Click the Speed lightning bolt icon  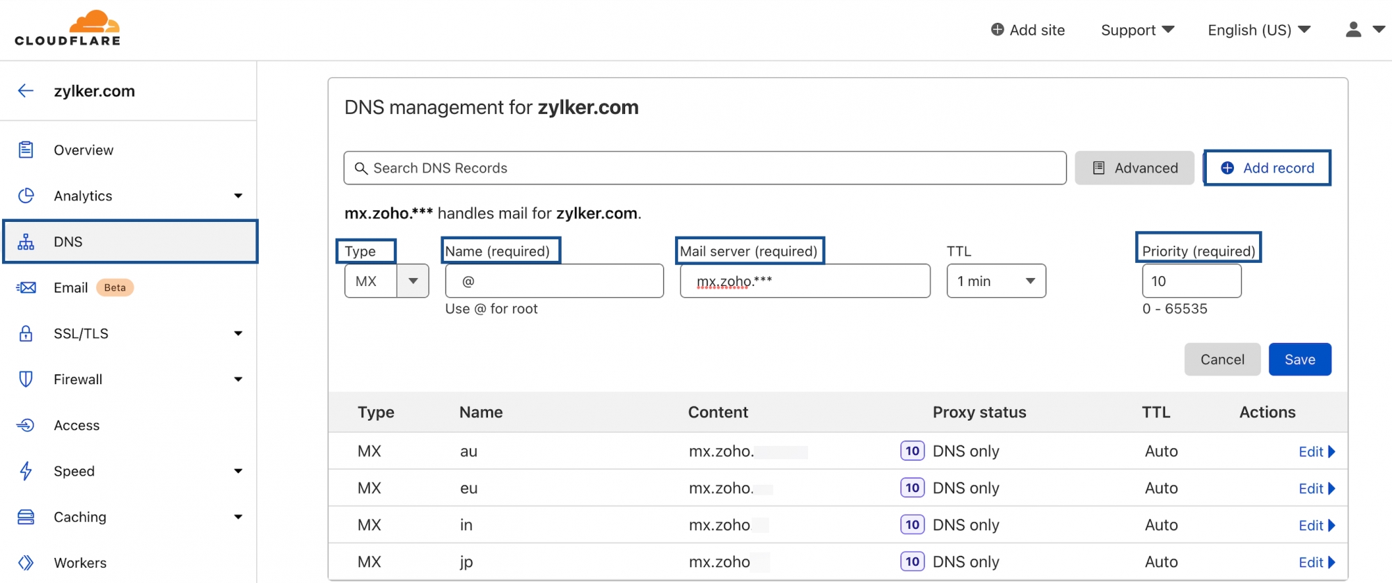pos(26,471)
